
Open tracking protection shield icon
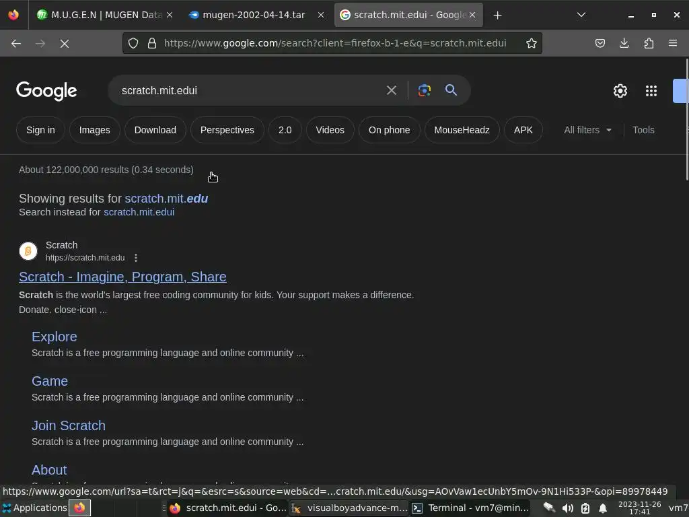click(133, 43)
